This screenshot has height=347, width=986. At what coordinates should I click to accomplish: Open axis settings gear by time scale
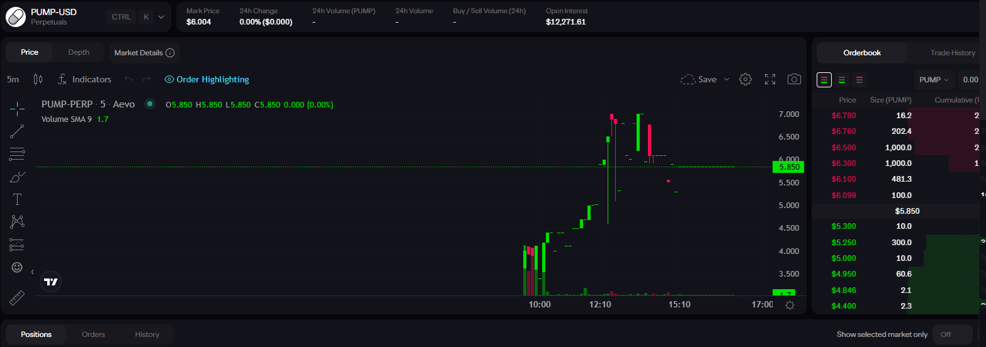(790, 305)
